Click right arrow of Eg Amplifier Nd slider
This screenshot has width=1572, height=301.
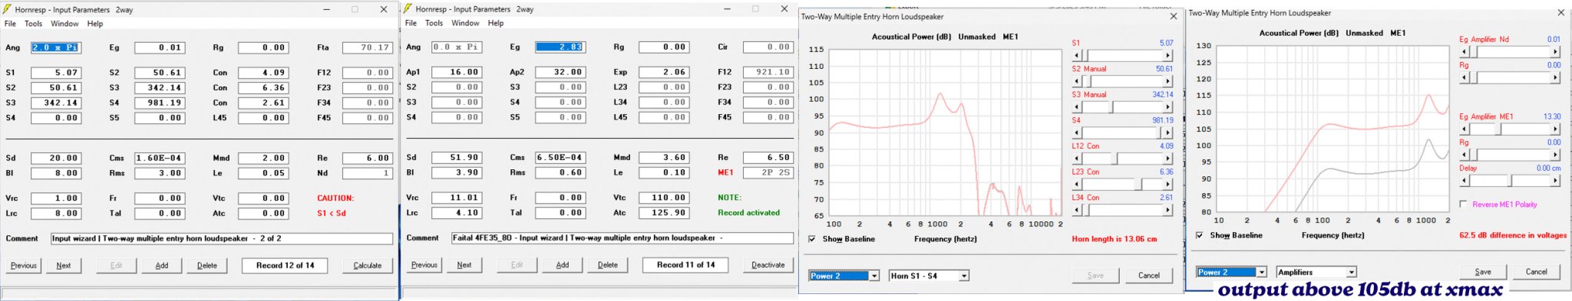(1556, 52)
